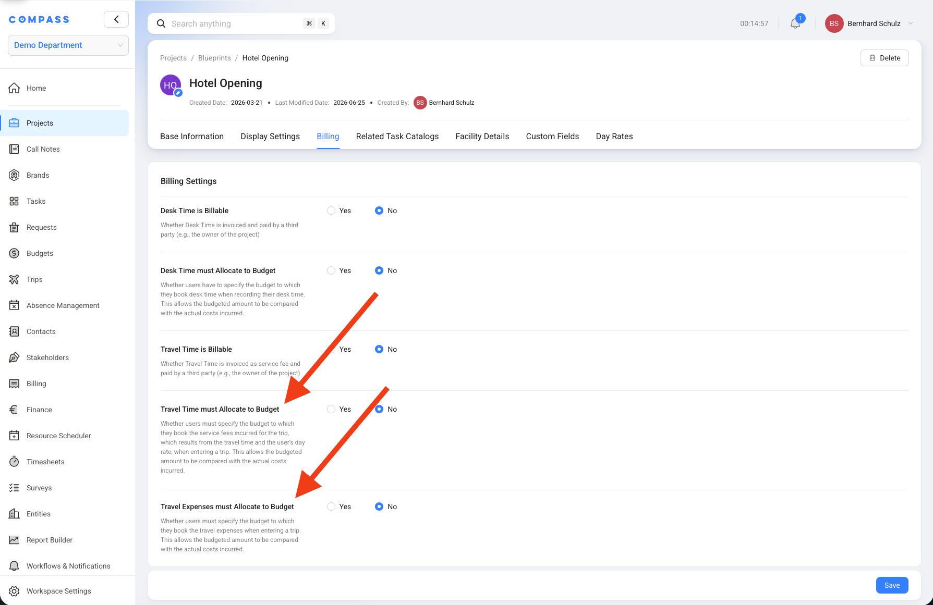Screen dimensions: 933x605
Task: Click the 00:14:57 timer
Action: (754, 23)
